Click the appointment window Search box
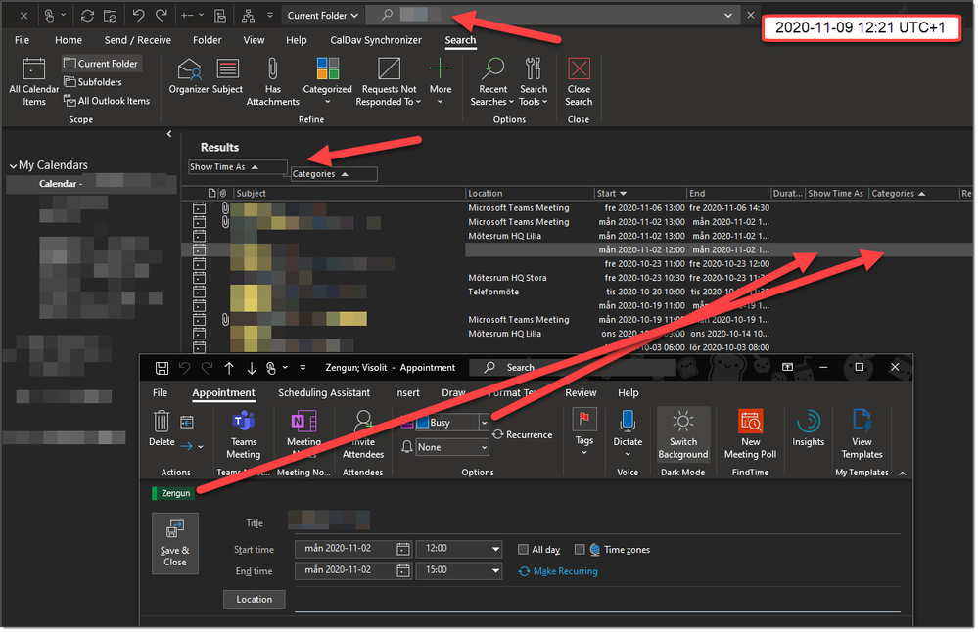This screenshot has height=632, width=978. click(x=572, y=368)
